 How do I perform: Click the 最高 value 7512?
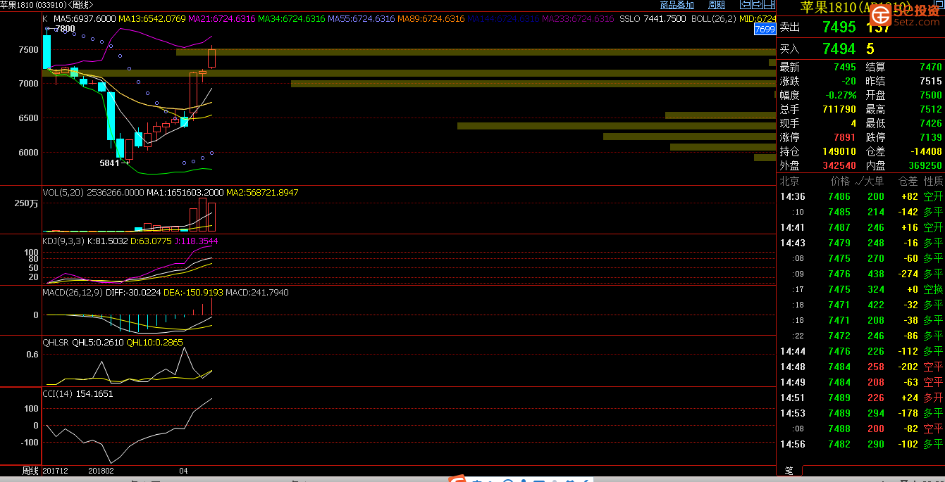coord(930,109)
